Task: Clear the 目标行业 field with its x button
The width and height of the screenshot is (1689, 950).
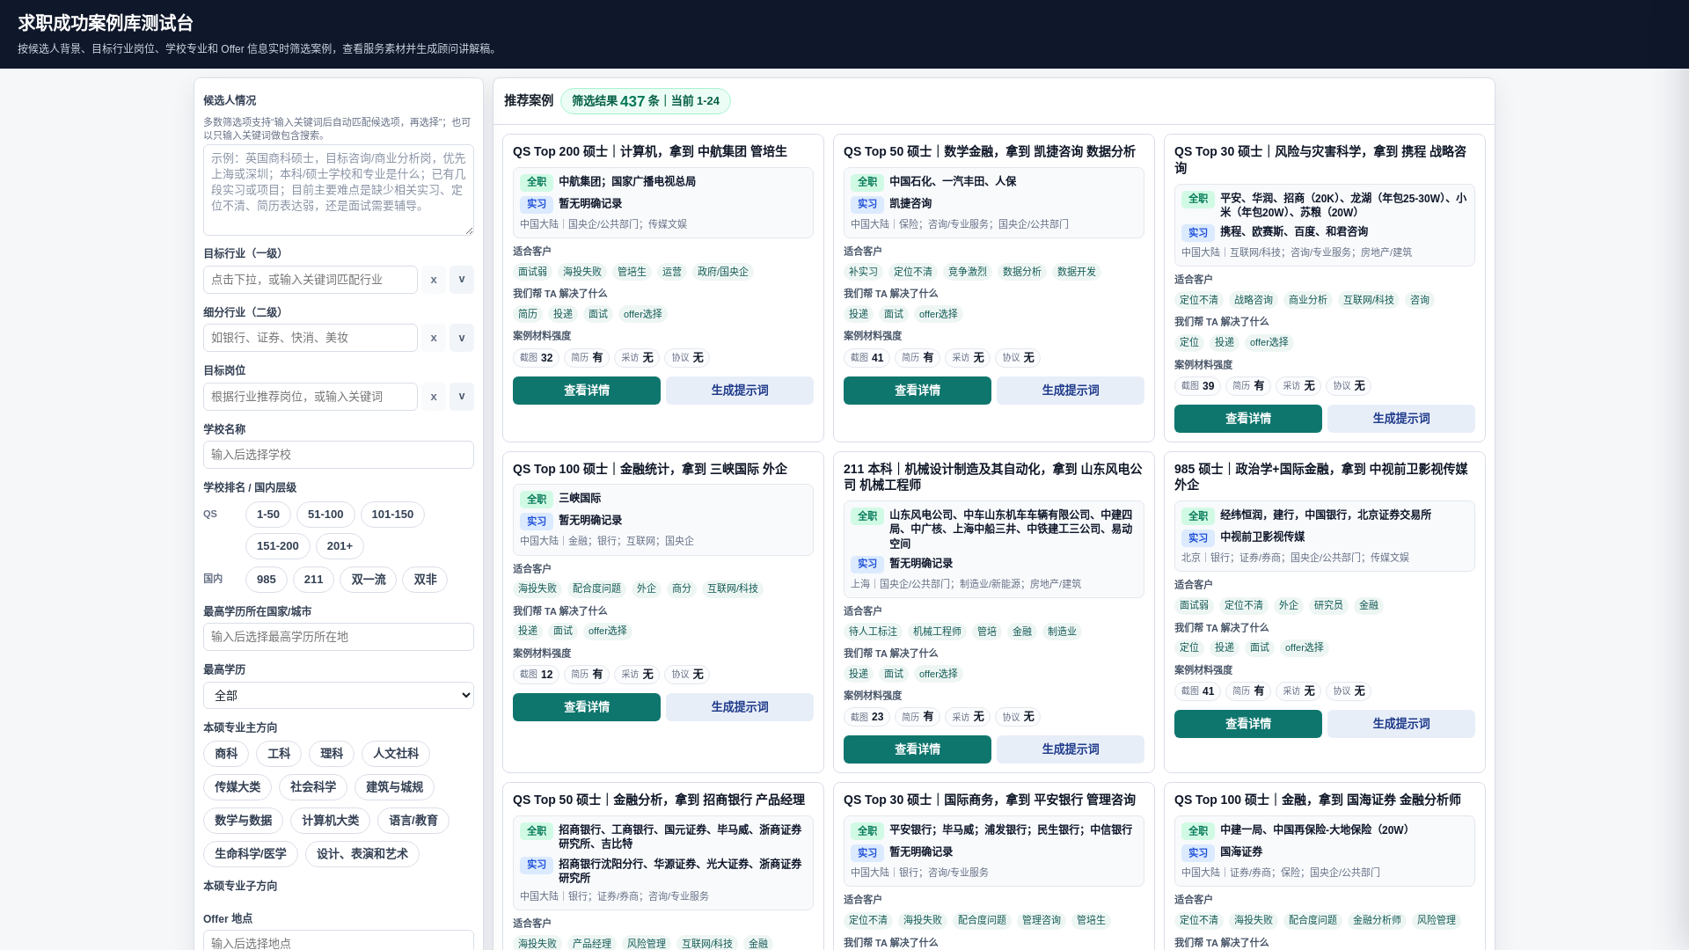Action: (x=433, y=280)
